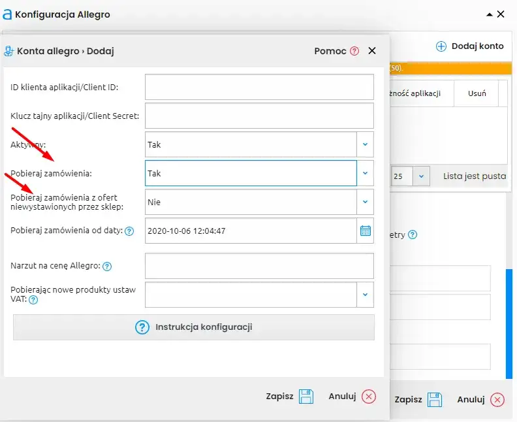Click help icon next to VAT label
This screenshot has width=517, height=422.
(33, 300)
